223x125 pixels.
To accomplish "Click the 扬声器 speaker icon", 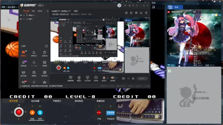I will pos(113,78).
